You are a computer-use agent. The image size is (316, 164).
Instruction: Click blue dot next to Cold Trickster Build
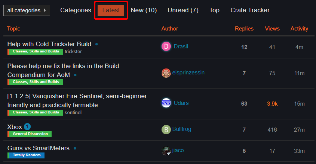96,44
